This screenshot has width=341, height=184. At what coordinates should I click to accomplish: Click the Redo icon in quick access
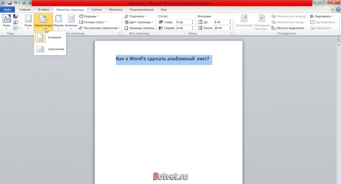click(24, 3)
